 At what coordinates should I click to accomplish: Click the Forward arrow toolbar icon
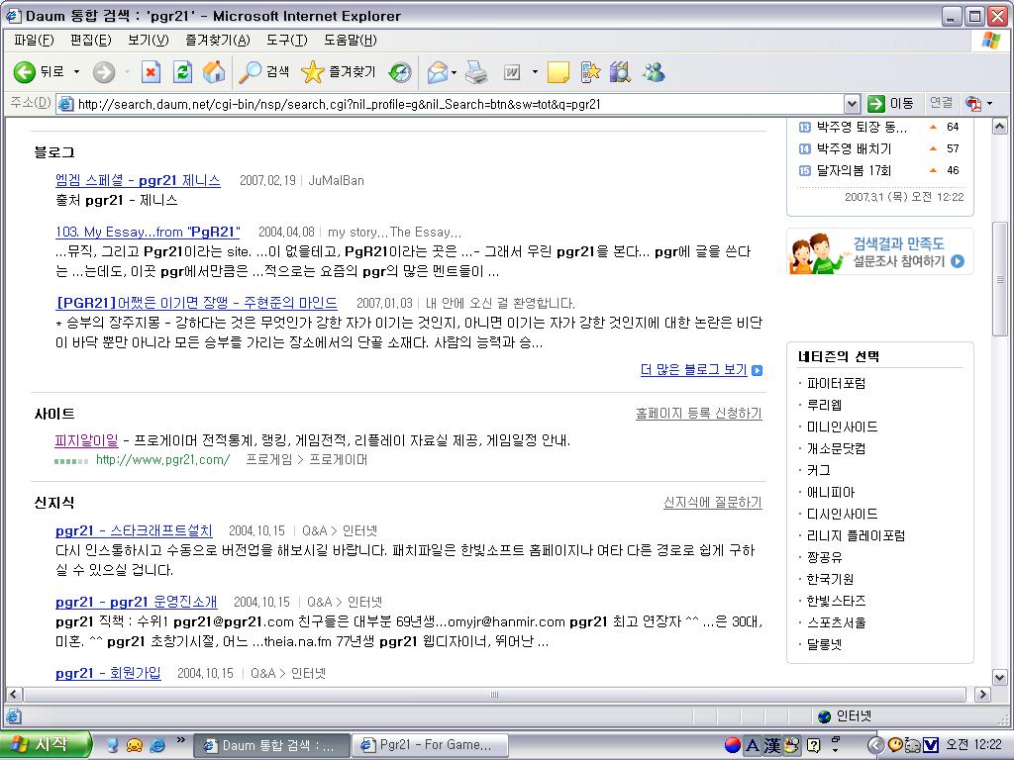[x=103, y=71]
